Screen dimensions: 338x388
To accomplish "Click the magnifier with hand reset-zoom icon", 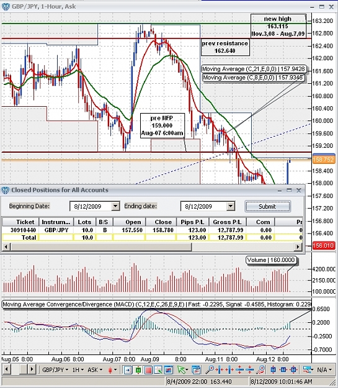I will 260,370.
